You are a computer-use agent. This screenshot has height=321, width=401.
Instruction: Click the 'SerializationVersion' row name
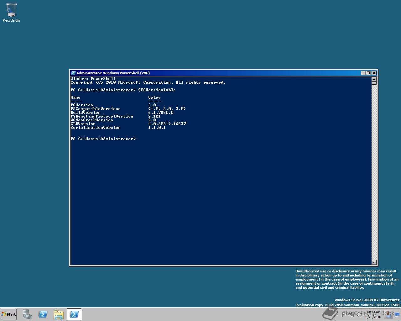96,128
